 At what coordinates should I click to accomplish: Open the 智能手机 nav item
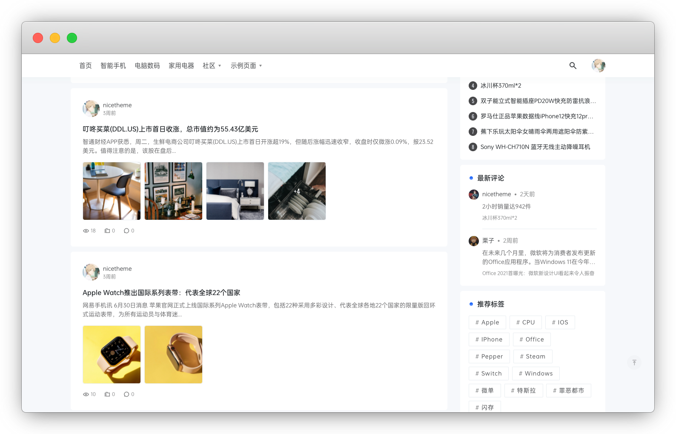pos(113,66)
